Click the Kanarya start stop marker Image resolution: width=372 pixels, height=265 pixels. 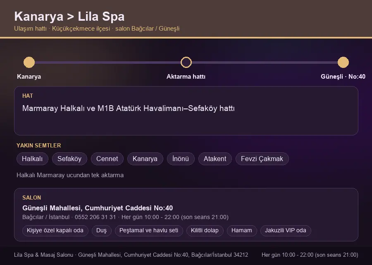(29, 62)
